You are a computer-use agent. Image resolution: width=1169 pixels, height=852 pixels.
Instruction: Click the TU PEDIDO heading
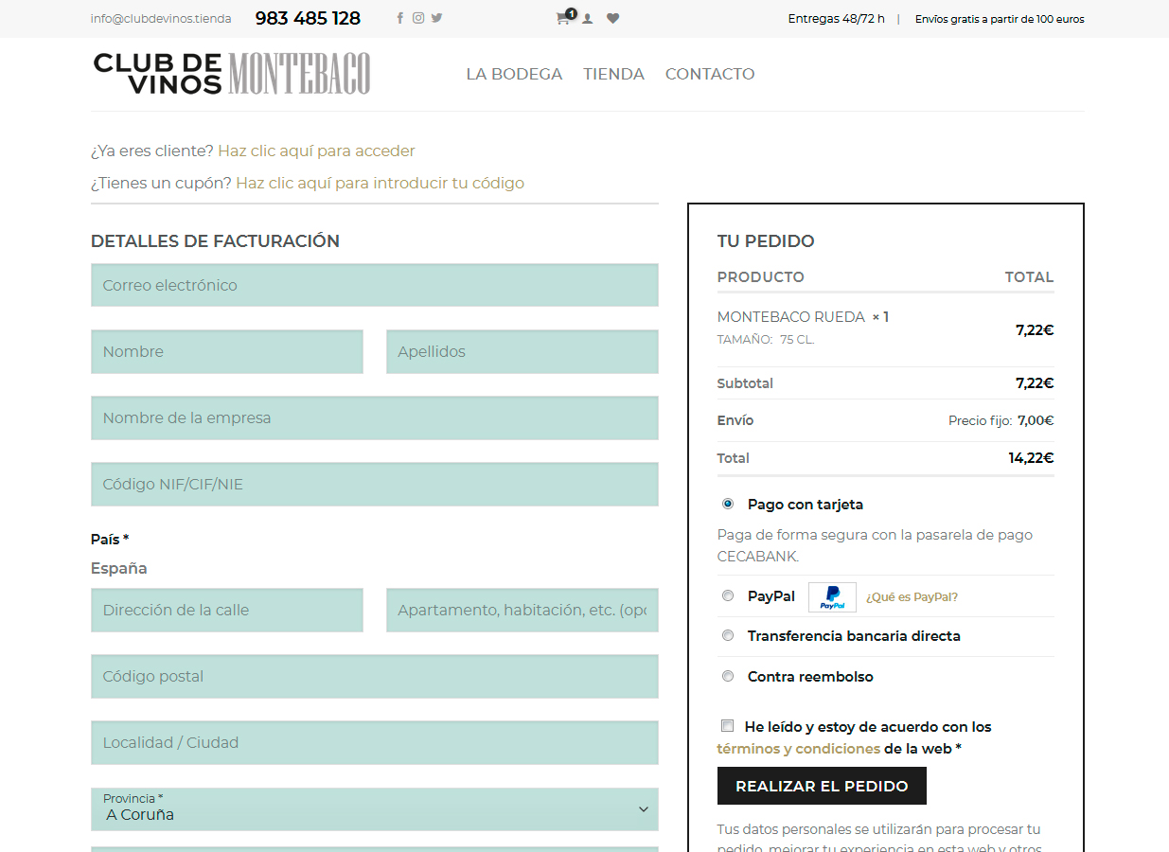tap(766, 241)
